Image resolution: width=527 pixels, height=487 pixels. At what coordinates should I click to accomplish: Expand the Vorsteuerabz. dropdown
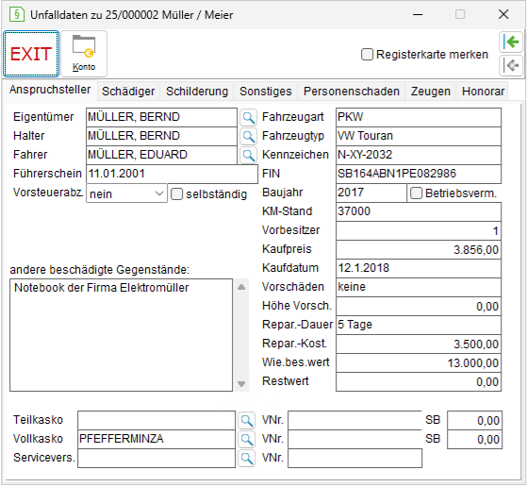click(126, 193)
